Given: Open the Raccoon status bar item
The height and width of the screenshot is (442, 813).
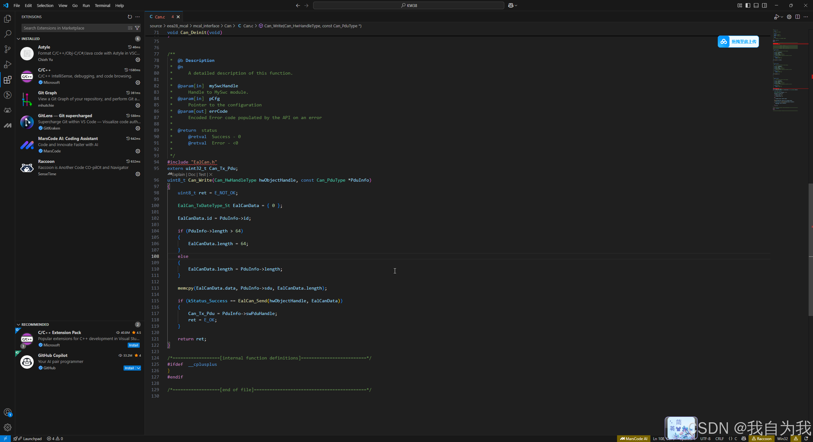Looking at the screenshot, I should click(x=762, y=439).
